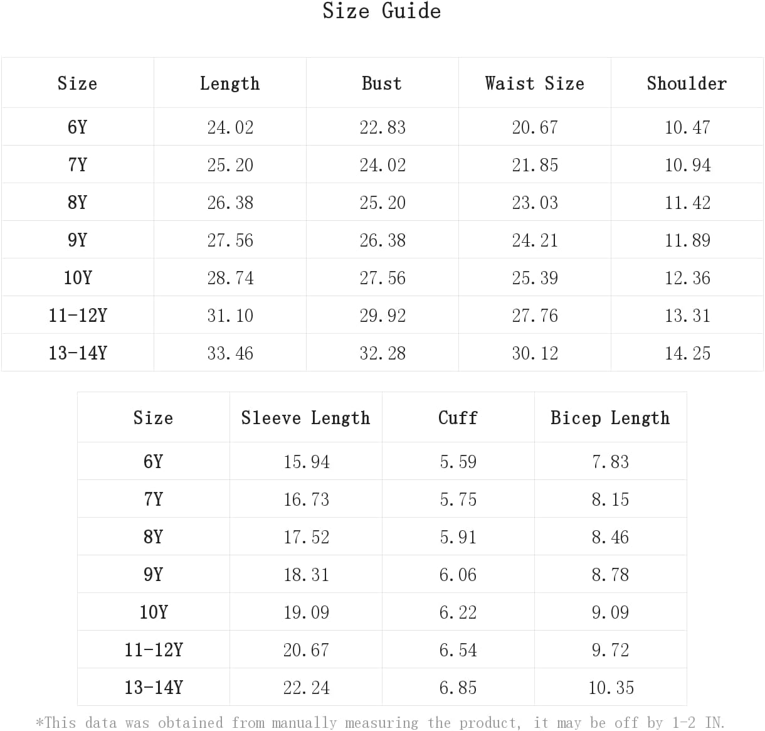Select the 13-14Y row label in the top table
765x731 pixels.
(78, 353)
